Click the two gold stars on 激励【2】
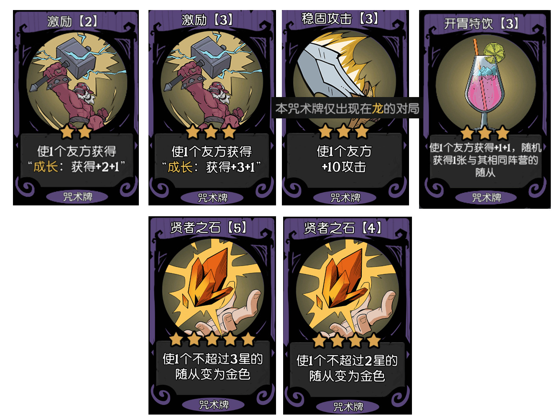 [x=76, y=132]
